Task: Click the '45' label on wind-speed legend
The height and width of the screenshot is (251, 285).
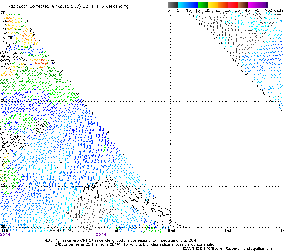Action: [257, 10]
